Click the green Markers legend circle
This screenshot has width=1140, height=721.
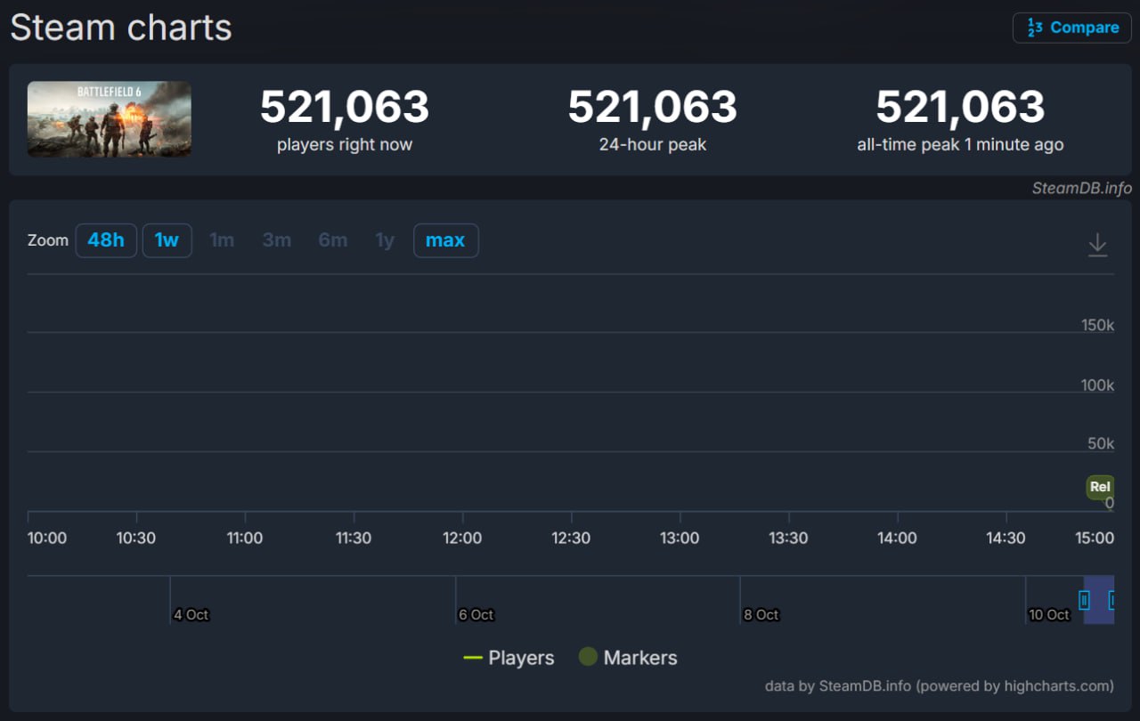[x=588, y=657]
